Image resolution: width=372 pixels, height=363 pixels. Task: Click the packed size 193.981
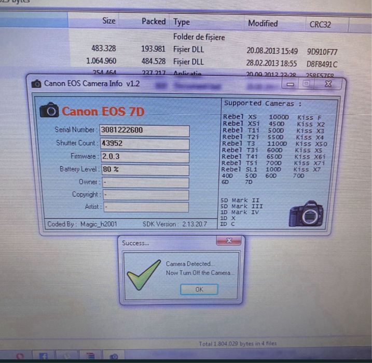(153, 49)
